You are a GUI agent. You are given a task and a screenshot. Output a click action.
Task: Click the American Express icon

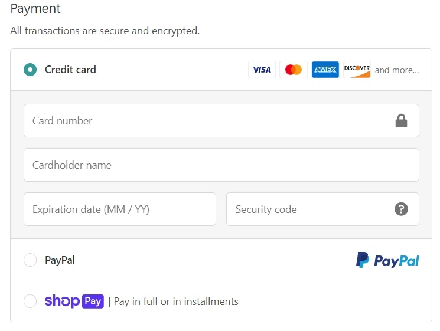325,70
